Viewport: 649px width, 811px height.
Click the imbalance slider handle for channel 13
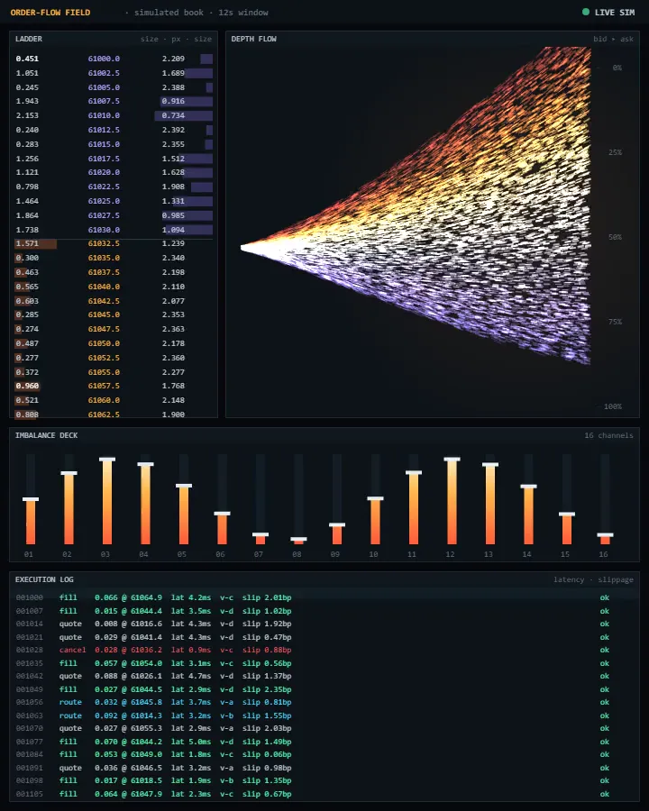click(x=490, y=464)
